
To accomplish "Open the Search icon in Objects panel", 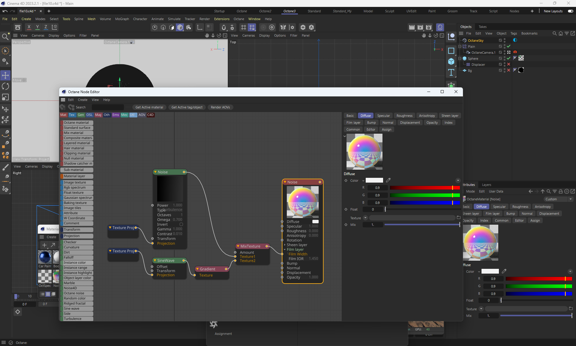I will tap(554, 33).
